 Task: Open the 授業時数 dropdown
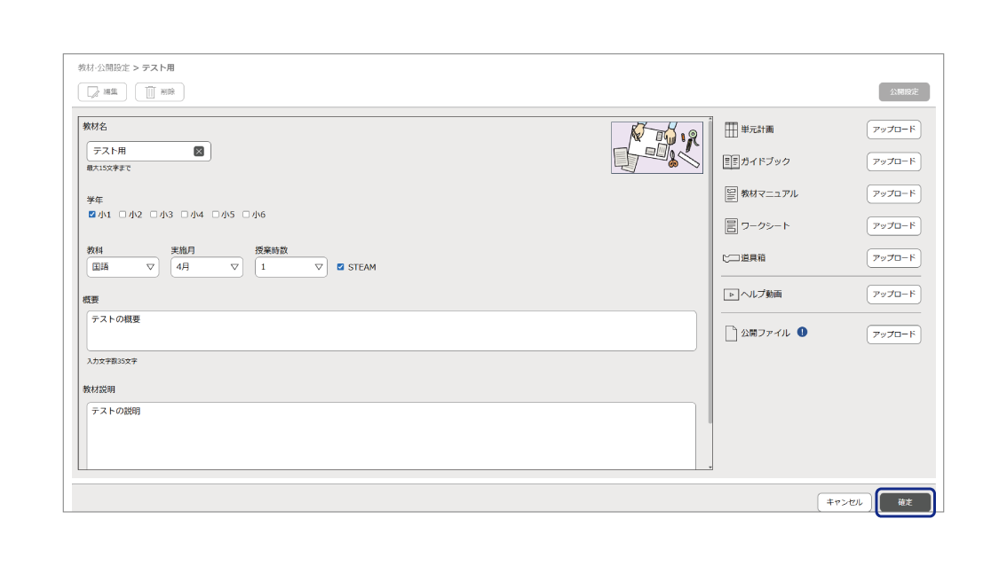pyautogui.click(x=290, y=267)
